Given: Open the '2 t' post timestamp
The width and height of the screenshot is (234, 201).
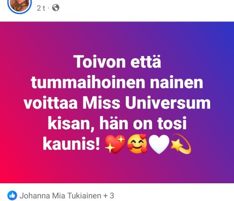Looking at the screenshot, I should 41,8.
